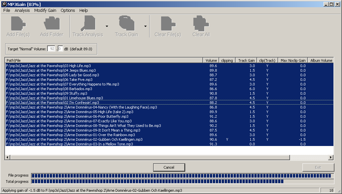342x194 pixels.
Task: Click the 'Target "Normal" Volume' label
Action: coord(27,49)
